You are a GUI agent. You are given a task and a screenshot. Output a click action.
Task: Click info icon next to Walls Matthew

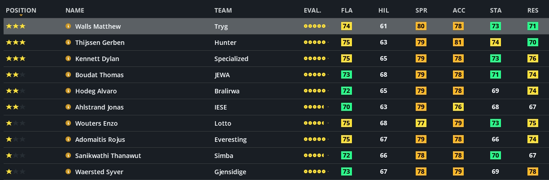click(x=68, y=26)
